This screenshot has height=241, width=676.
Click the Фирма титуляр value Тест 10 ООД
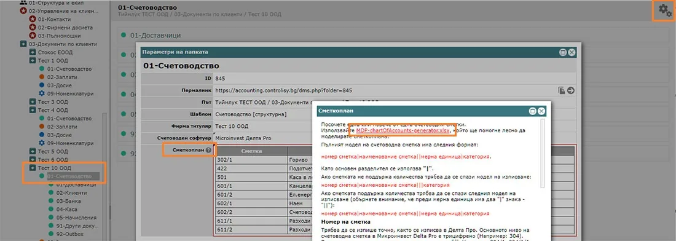tap(232, 126)
